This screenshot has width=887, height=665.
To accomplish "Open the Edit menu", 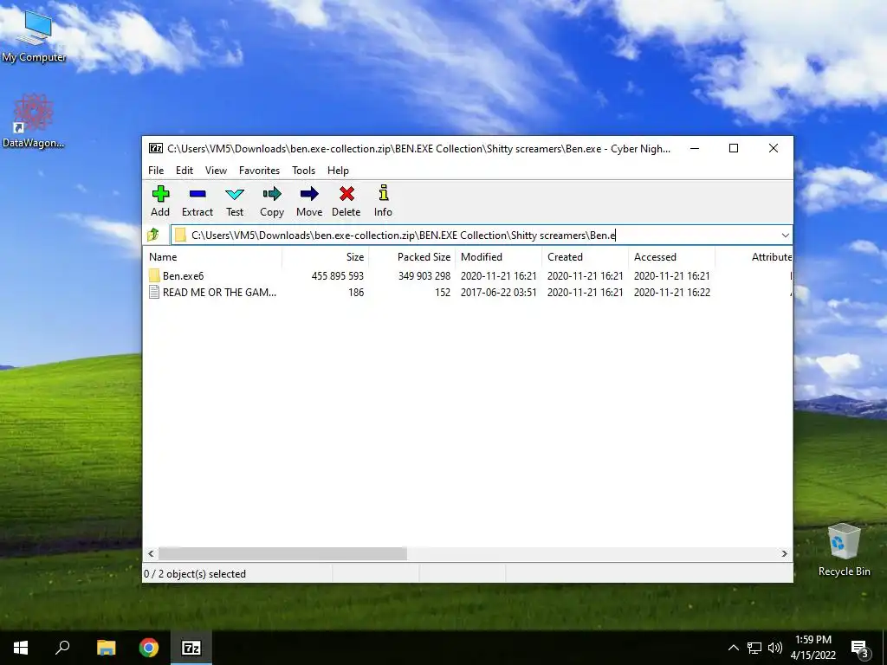I will (185, 171).
